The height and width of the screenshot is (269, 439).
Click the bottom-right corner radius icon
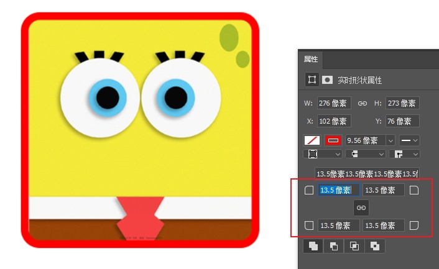[x=414, y=226]
